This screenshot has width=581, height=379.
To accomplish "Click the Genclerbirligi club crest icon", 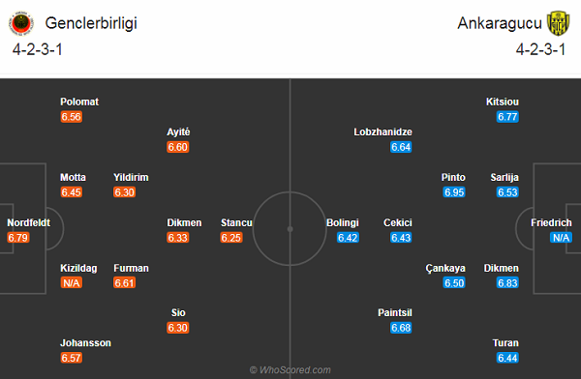I will click(x=20, y=23).
